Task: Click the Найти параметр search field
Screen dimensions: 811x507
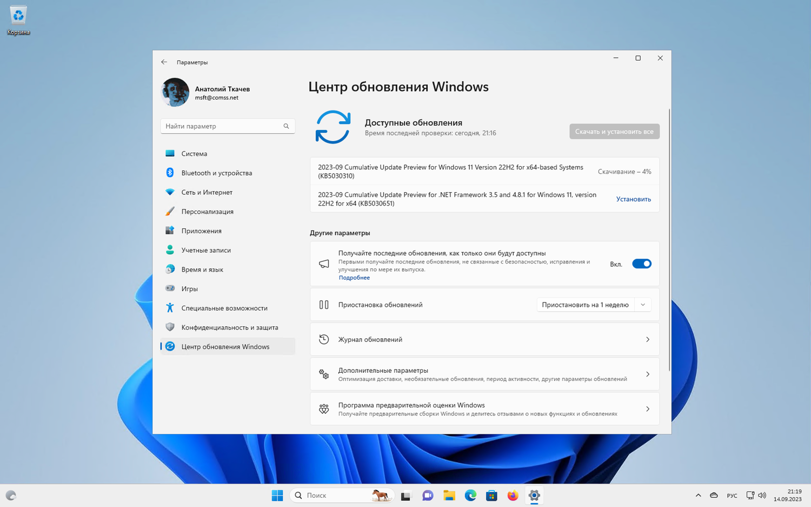Action: coord(228,126)
